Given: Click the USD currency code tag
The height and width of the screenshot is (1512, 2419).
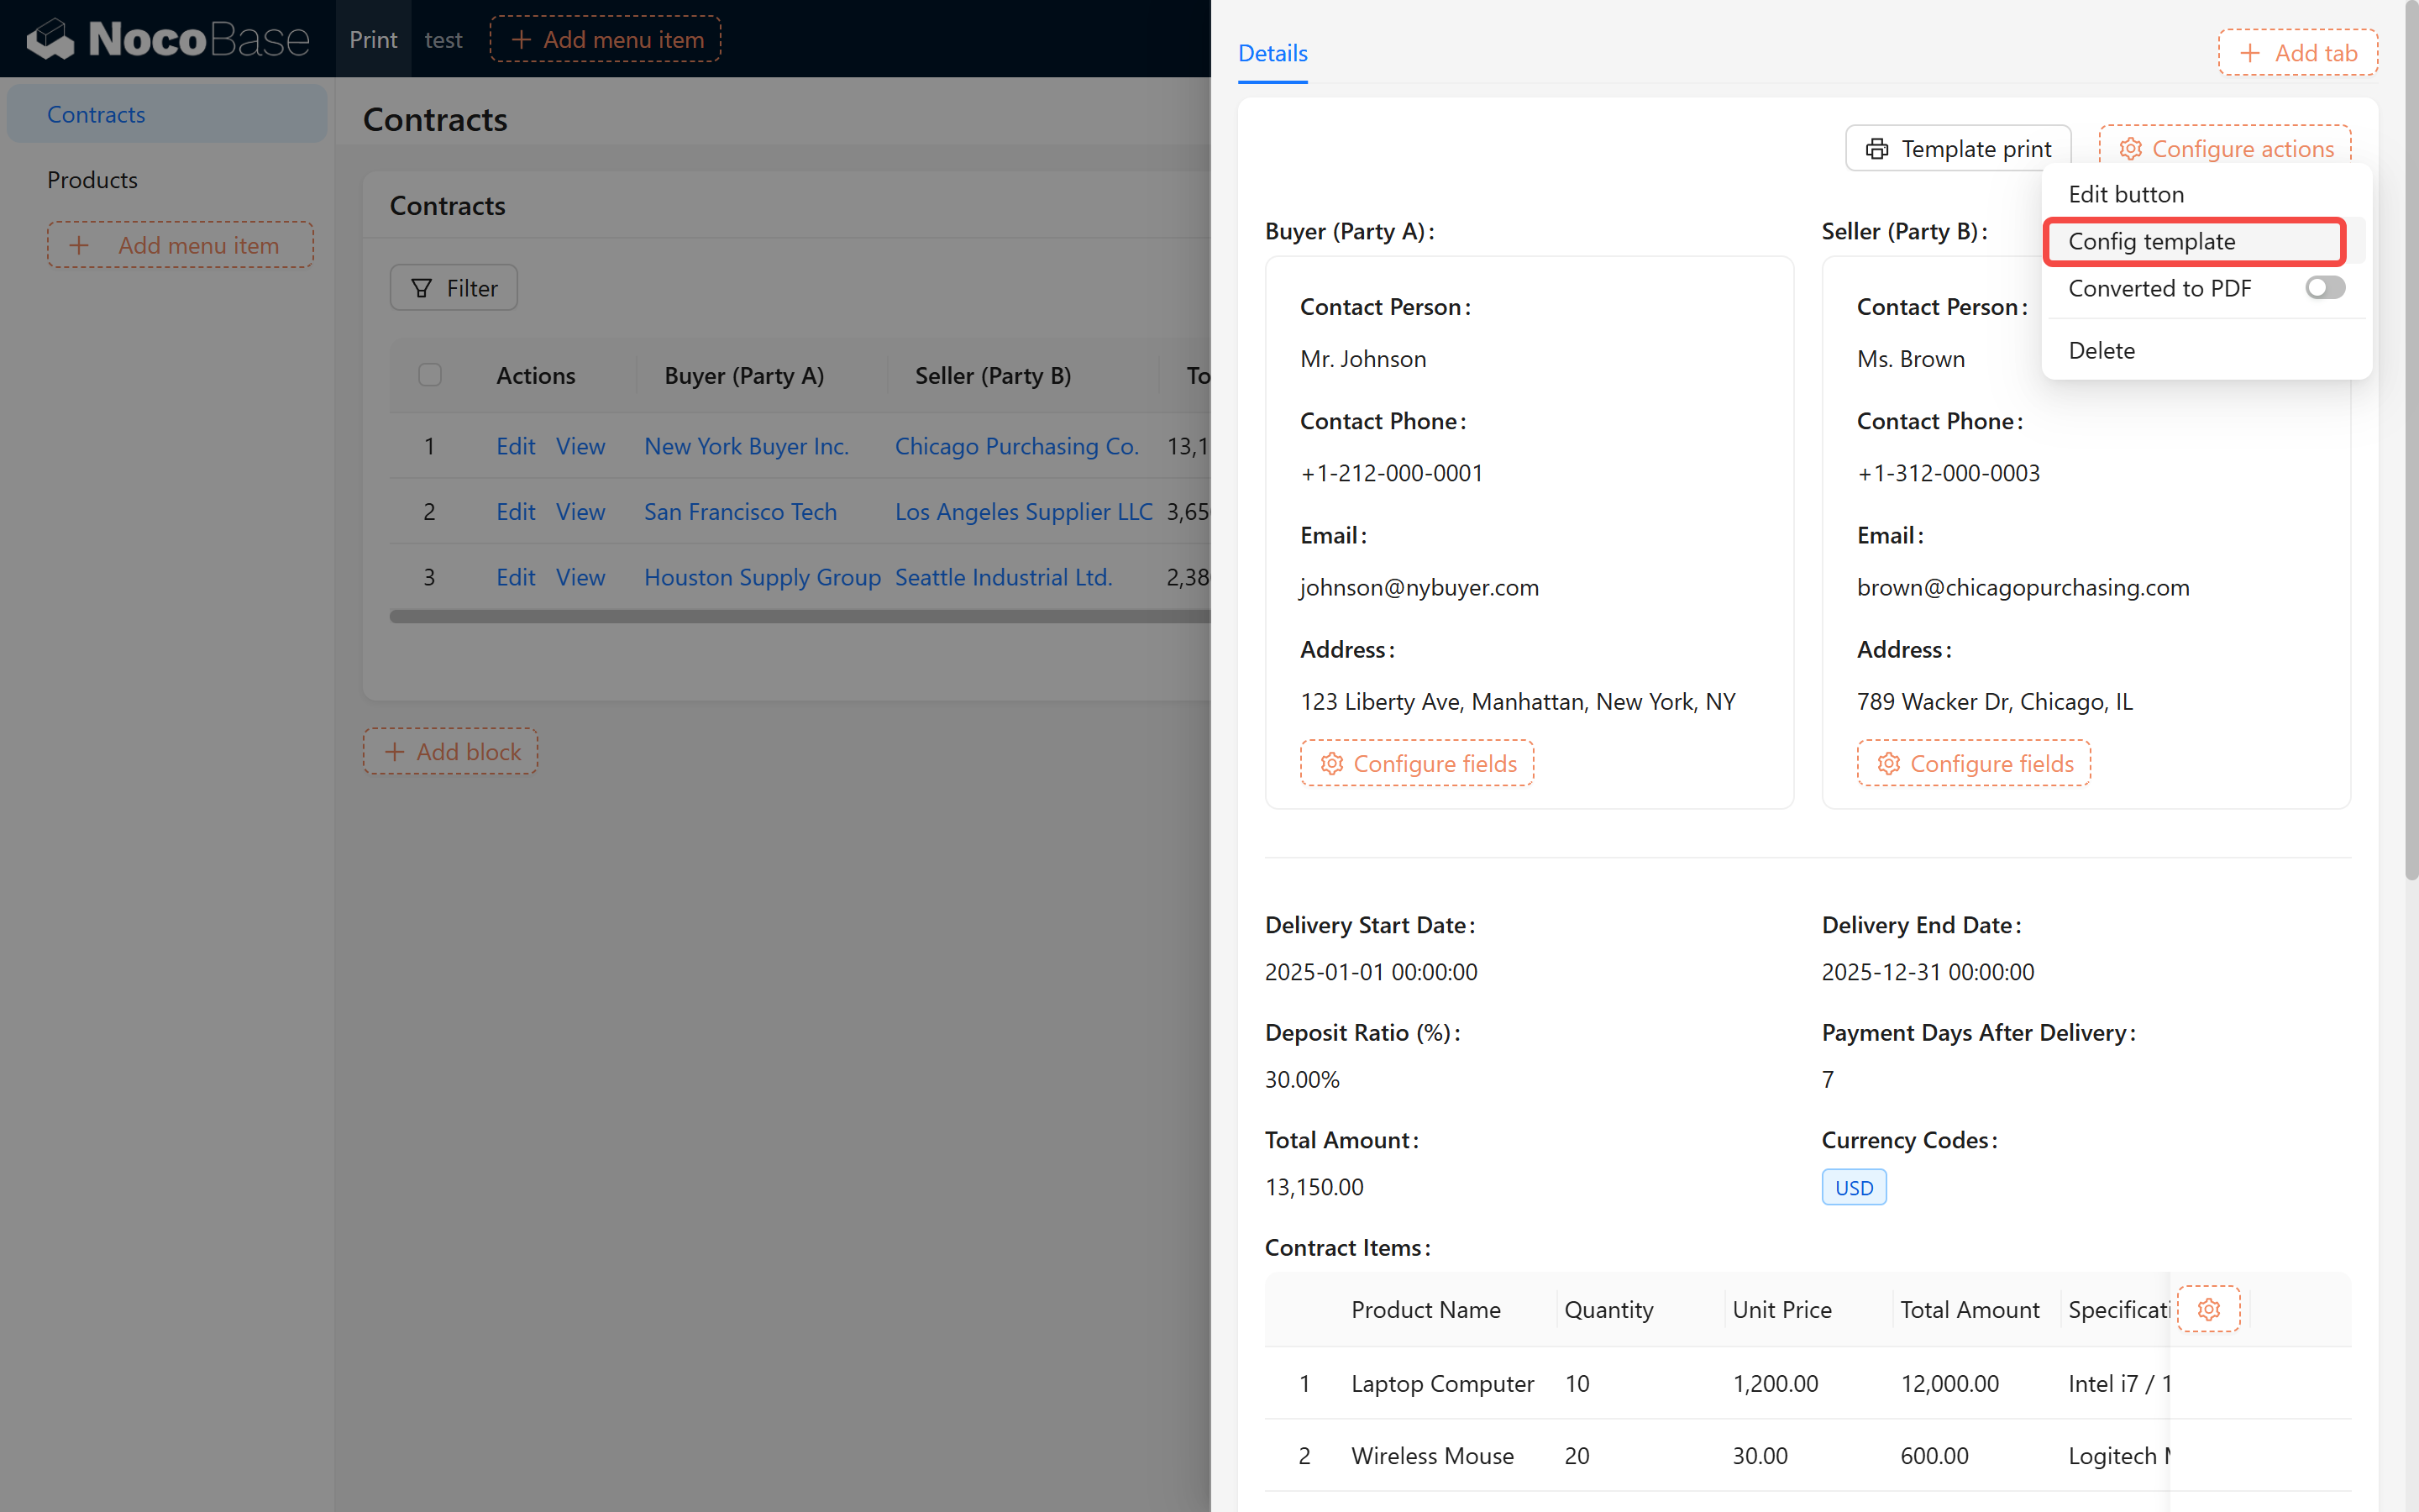Looking at the screenshot, I should pyautogui.click(x=1853, y=1187).
